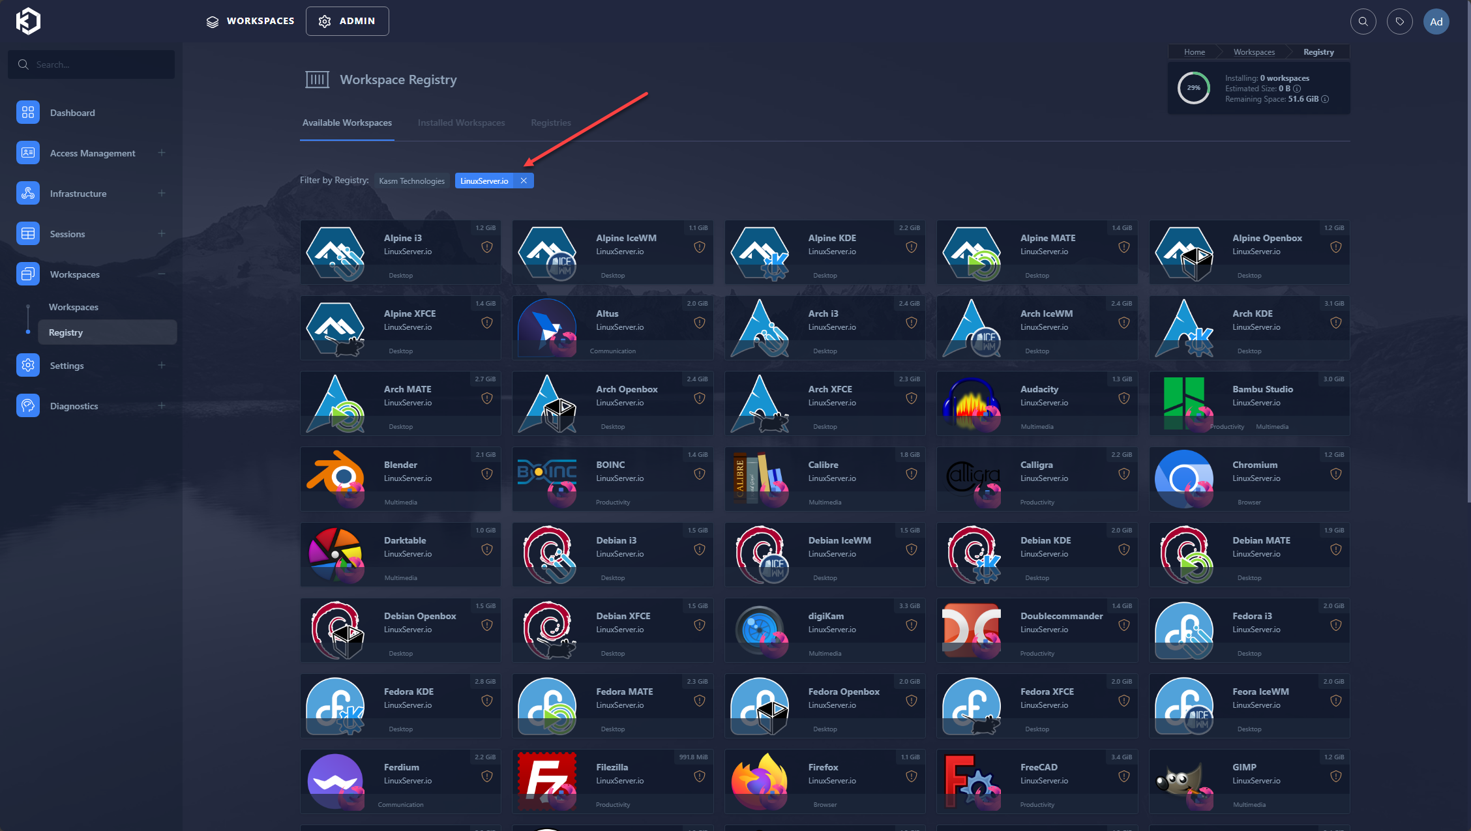Toggle the Kasm Technologies registry filter

point(411,181)
